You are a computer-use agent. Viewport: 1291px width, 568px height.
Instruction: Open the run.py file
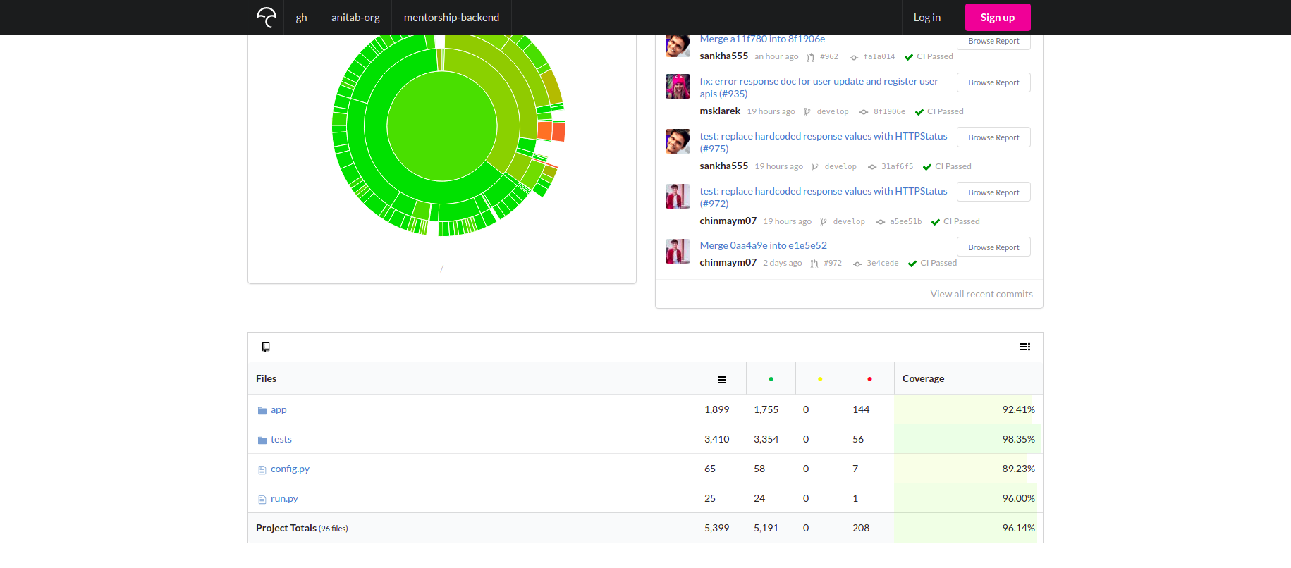click(x=284, y=498)
